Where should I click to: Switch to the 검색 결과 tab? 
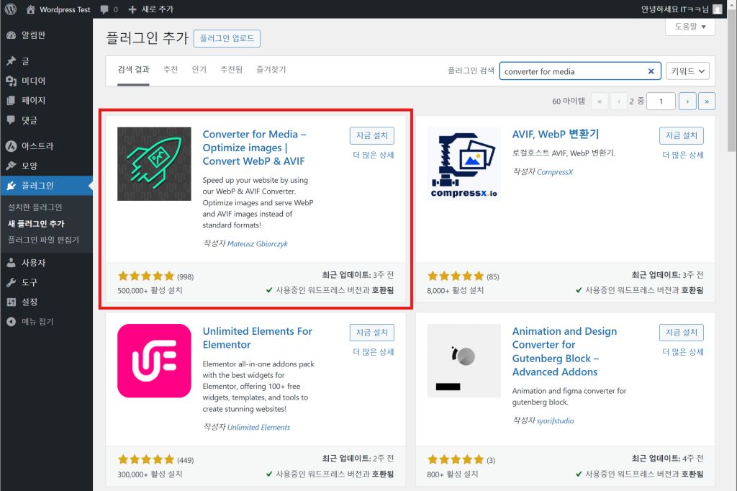(133, 70)
